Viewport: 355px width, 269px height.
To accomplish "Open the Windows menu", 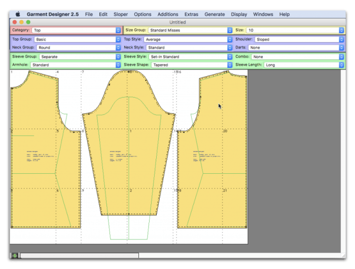I will 263,14.
